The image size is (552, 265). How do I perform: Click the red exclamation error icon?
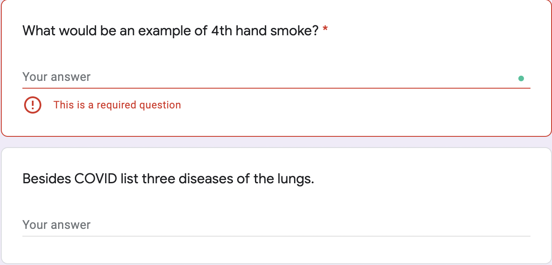(x=32, y=105)
